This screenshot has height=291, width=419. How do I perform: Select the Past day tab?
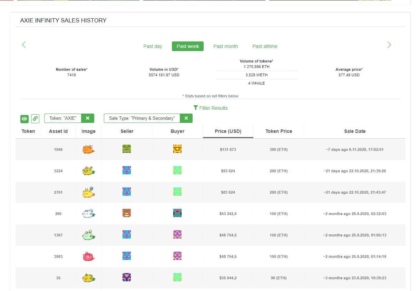(x=153, y=46)
